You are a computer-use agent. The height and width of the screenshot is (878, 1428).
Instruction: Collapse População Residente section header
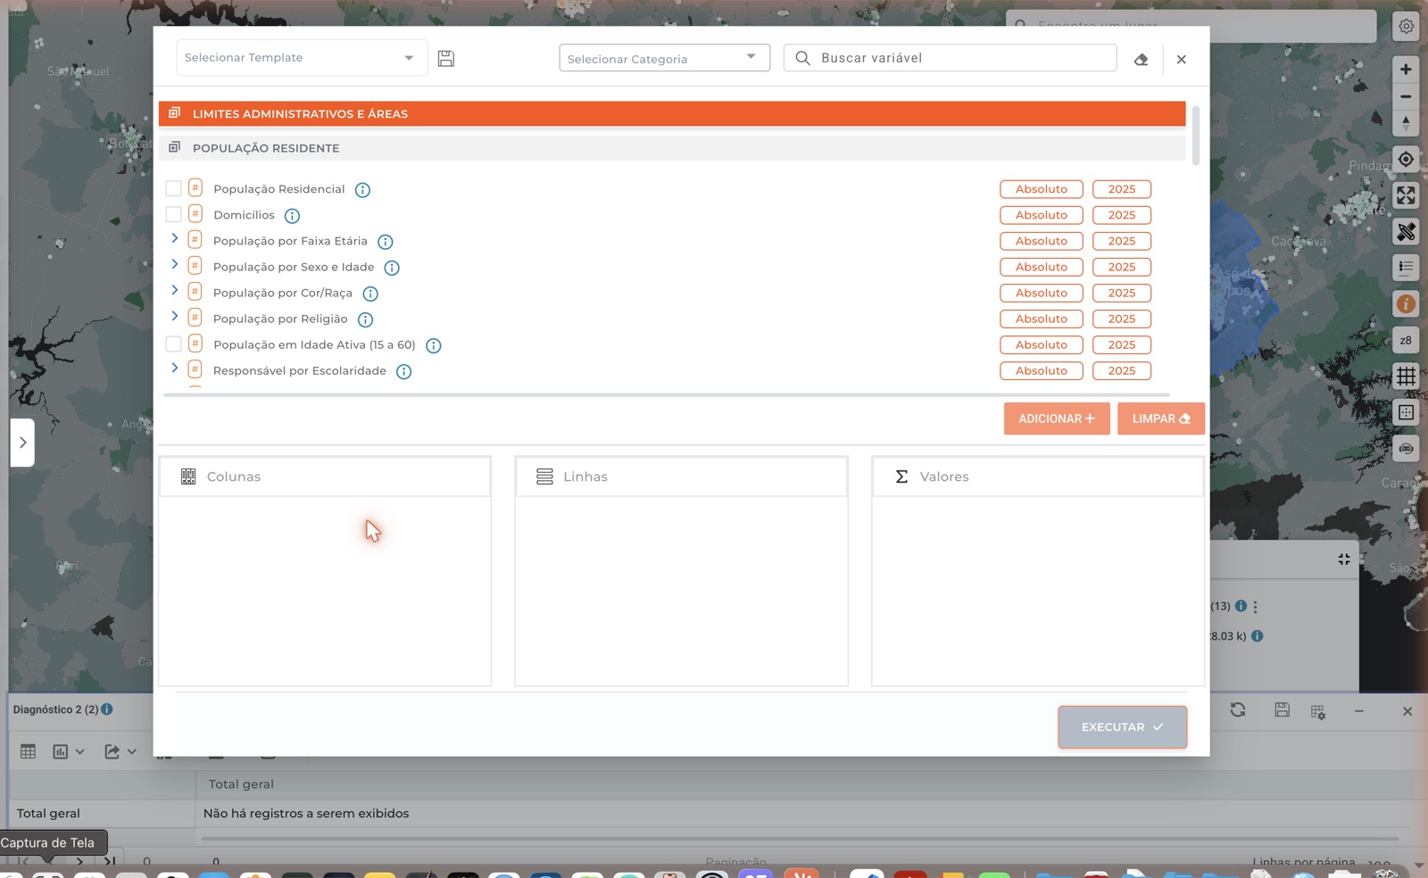point(672,148)
